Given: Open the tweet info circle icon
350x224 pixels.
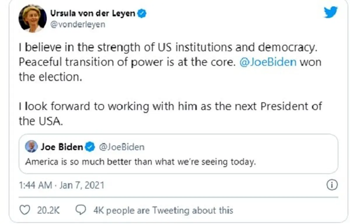Looking at the screenshot, I should point(332,185).
